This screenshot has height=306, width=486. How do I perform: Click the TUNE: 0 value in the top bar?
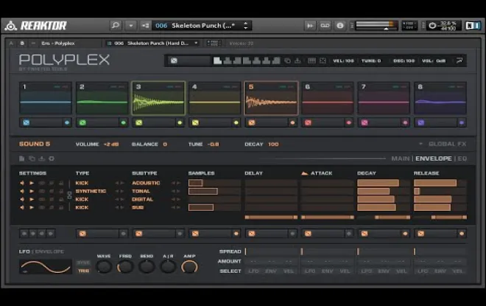371,60
